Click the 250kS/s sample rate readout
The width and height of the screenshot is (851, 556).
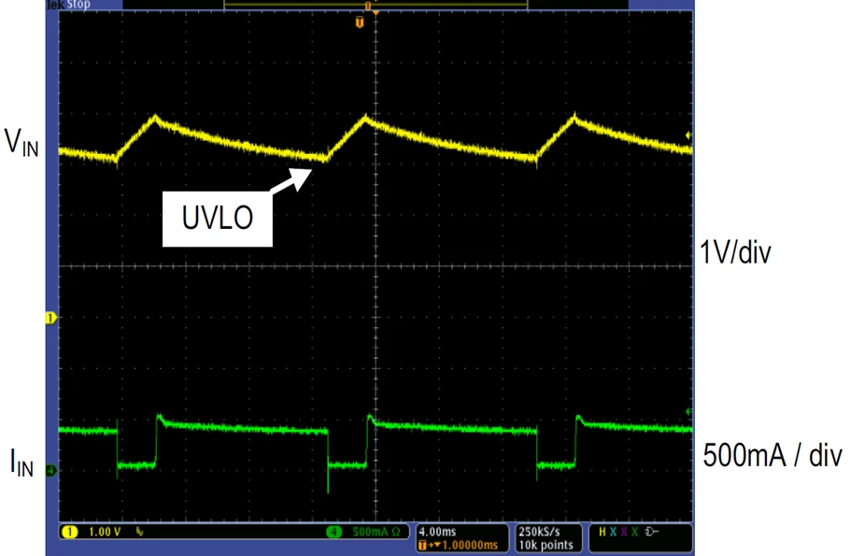541,530
